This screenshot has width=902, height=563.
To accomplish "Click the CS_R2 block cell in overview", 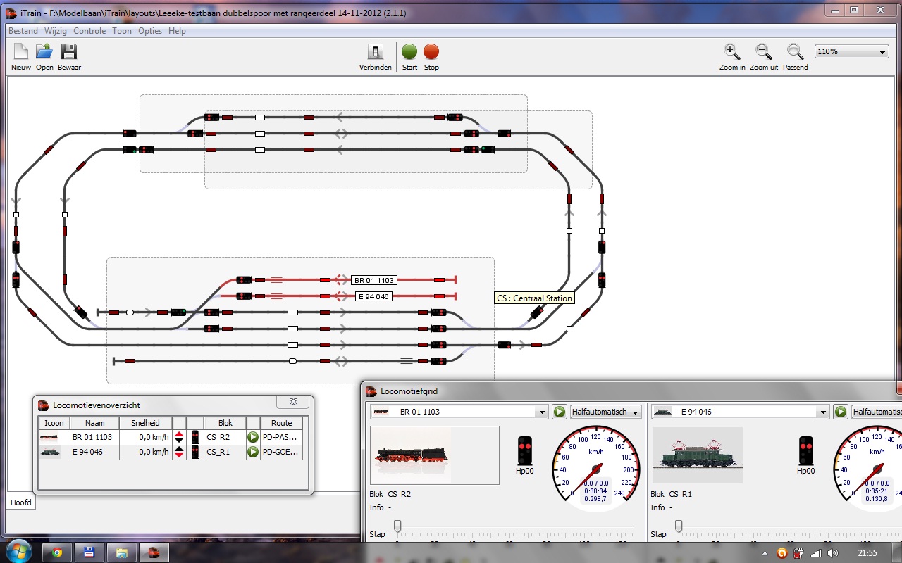I will 225,437.
